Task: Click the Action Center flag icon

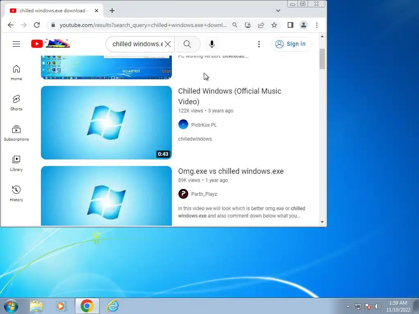Action: 368,306
